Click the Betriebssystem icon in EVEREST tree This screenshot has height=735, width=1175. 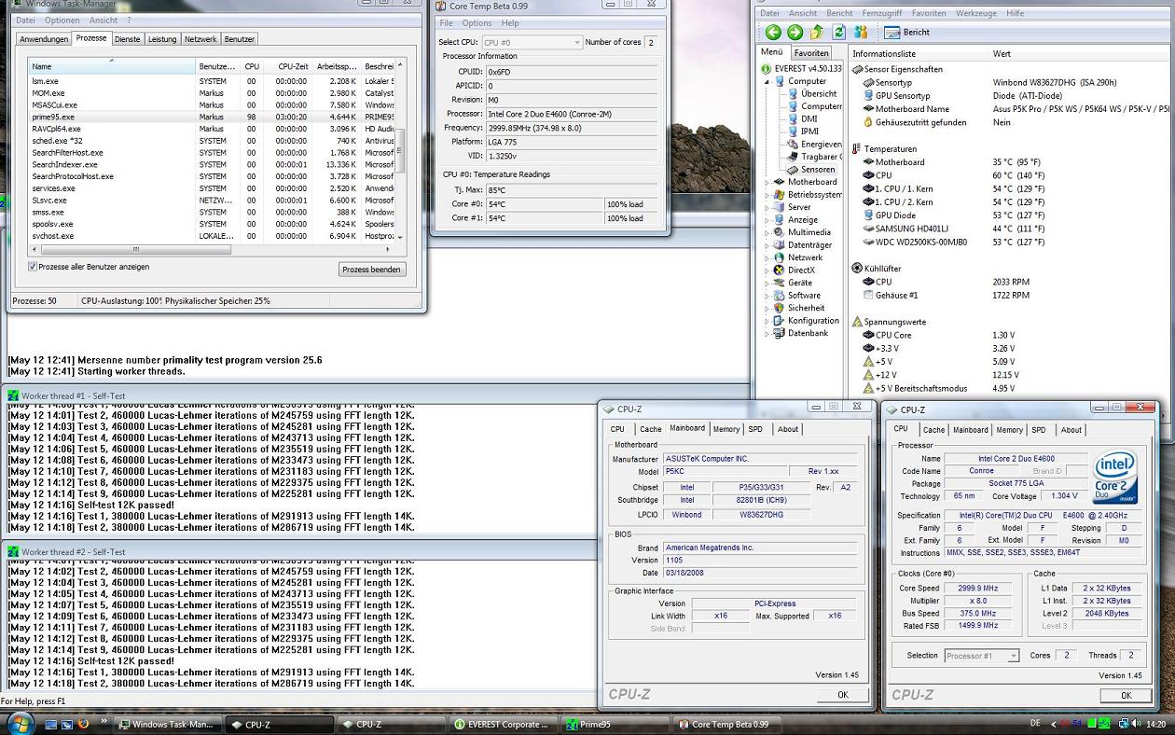click(780, 195)
